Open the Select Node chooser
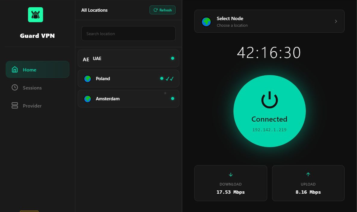This screenshot has height=212, width=357. coord(269,21)
